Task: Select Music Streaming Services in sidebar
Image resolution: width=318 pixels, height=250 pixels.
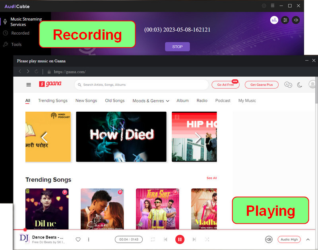Action: click(x=26, y=22)
